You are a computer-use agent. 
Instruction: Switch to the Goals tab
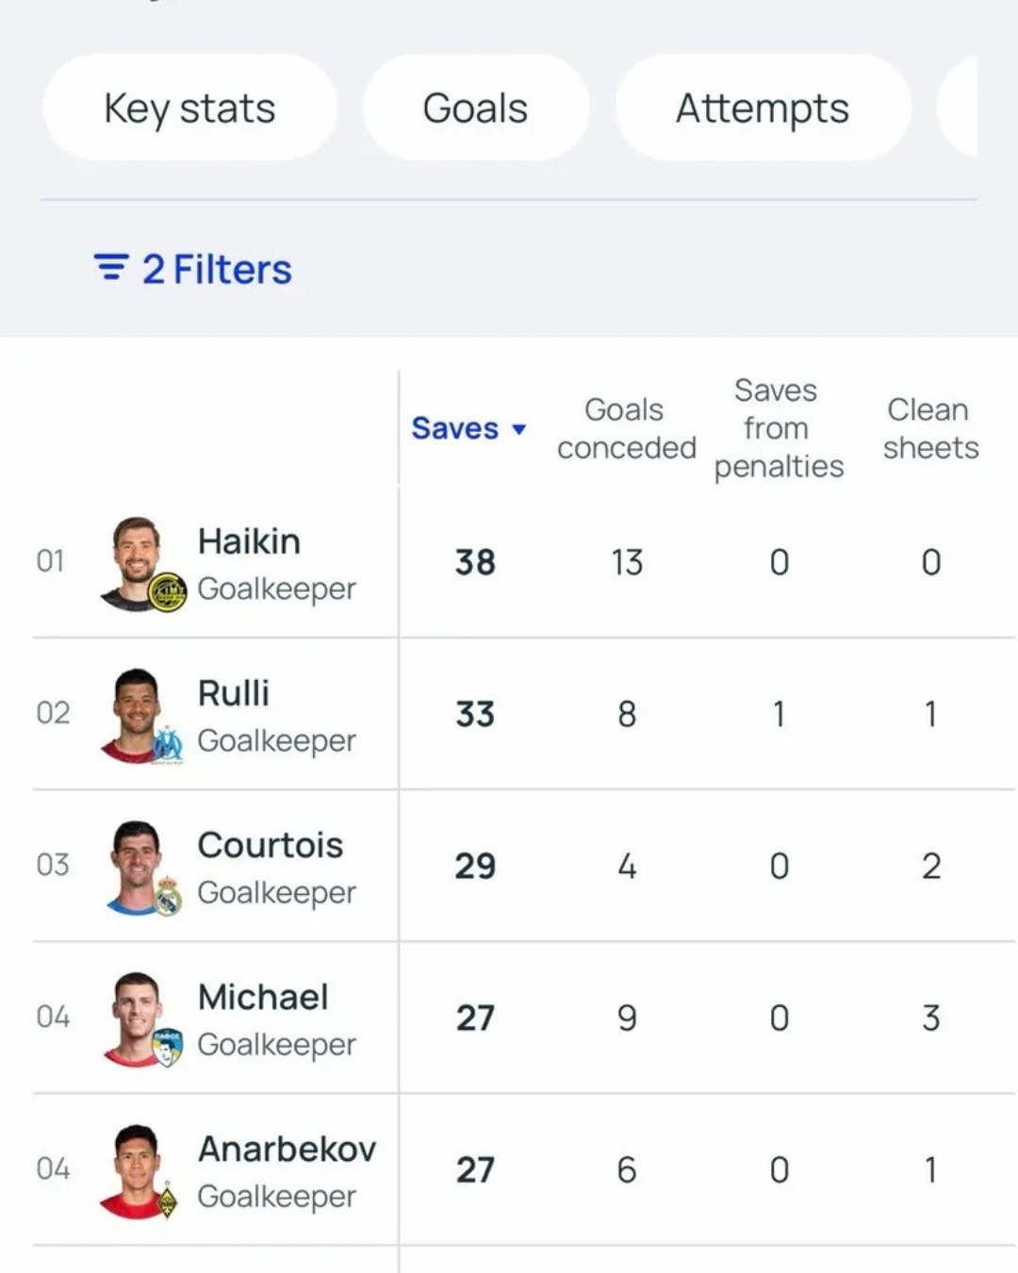(475, 107)
